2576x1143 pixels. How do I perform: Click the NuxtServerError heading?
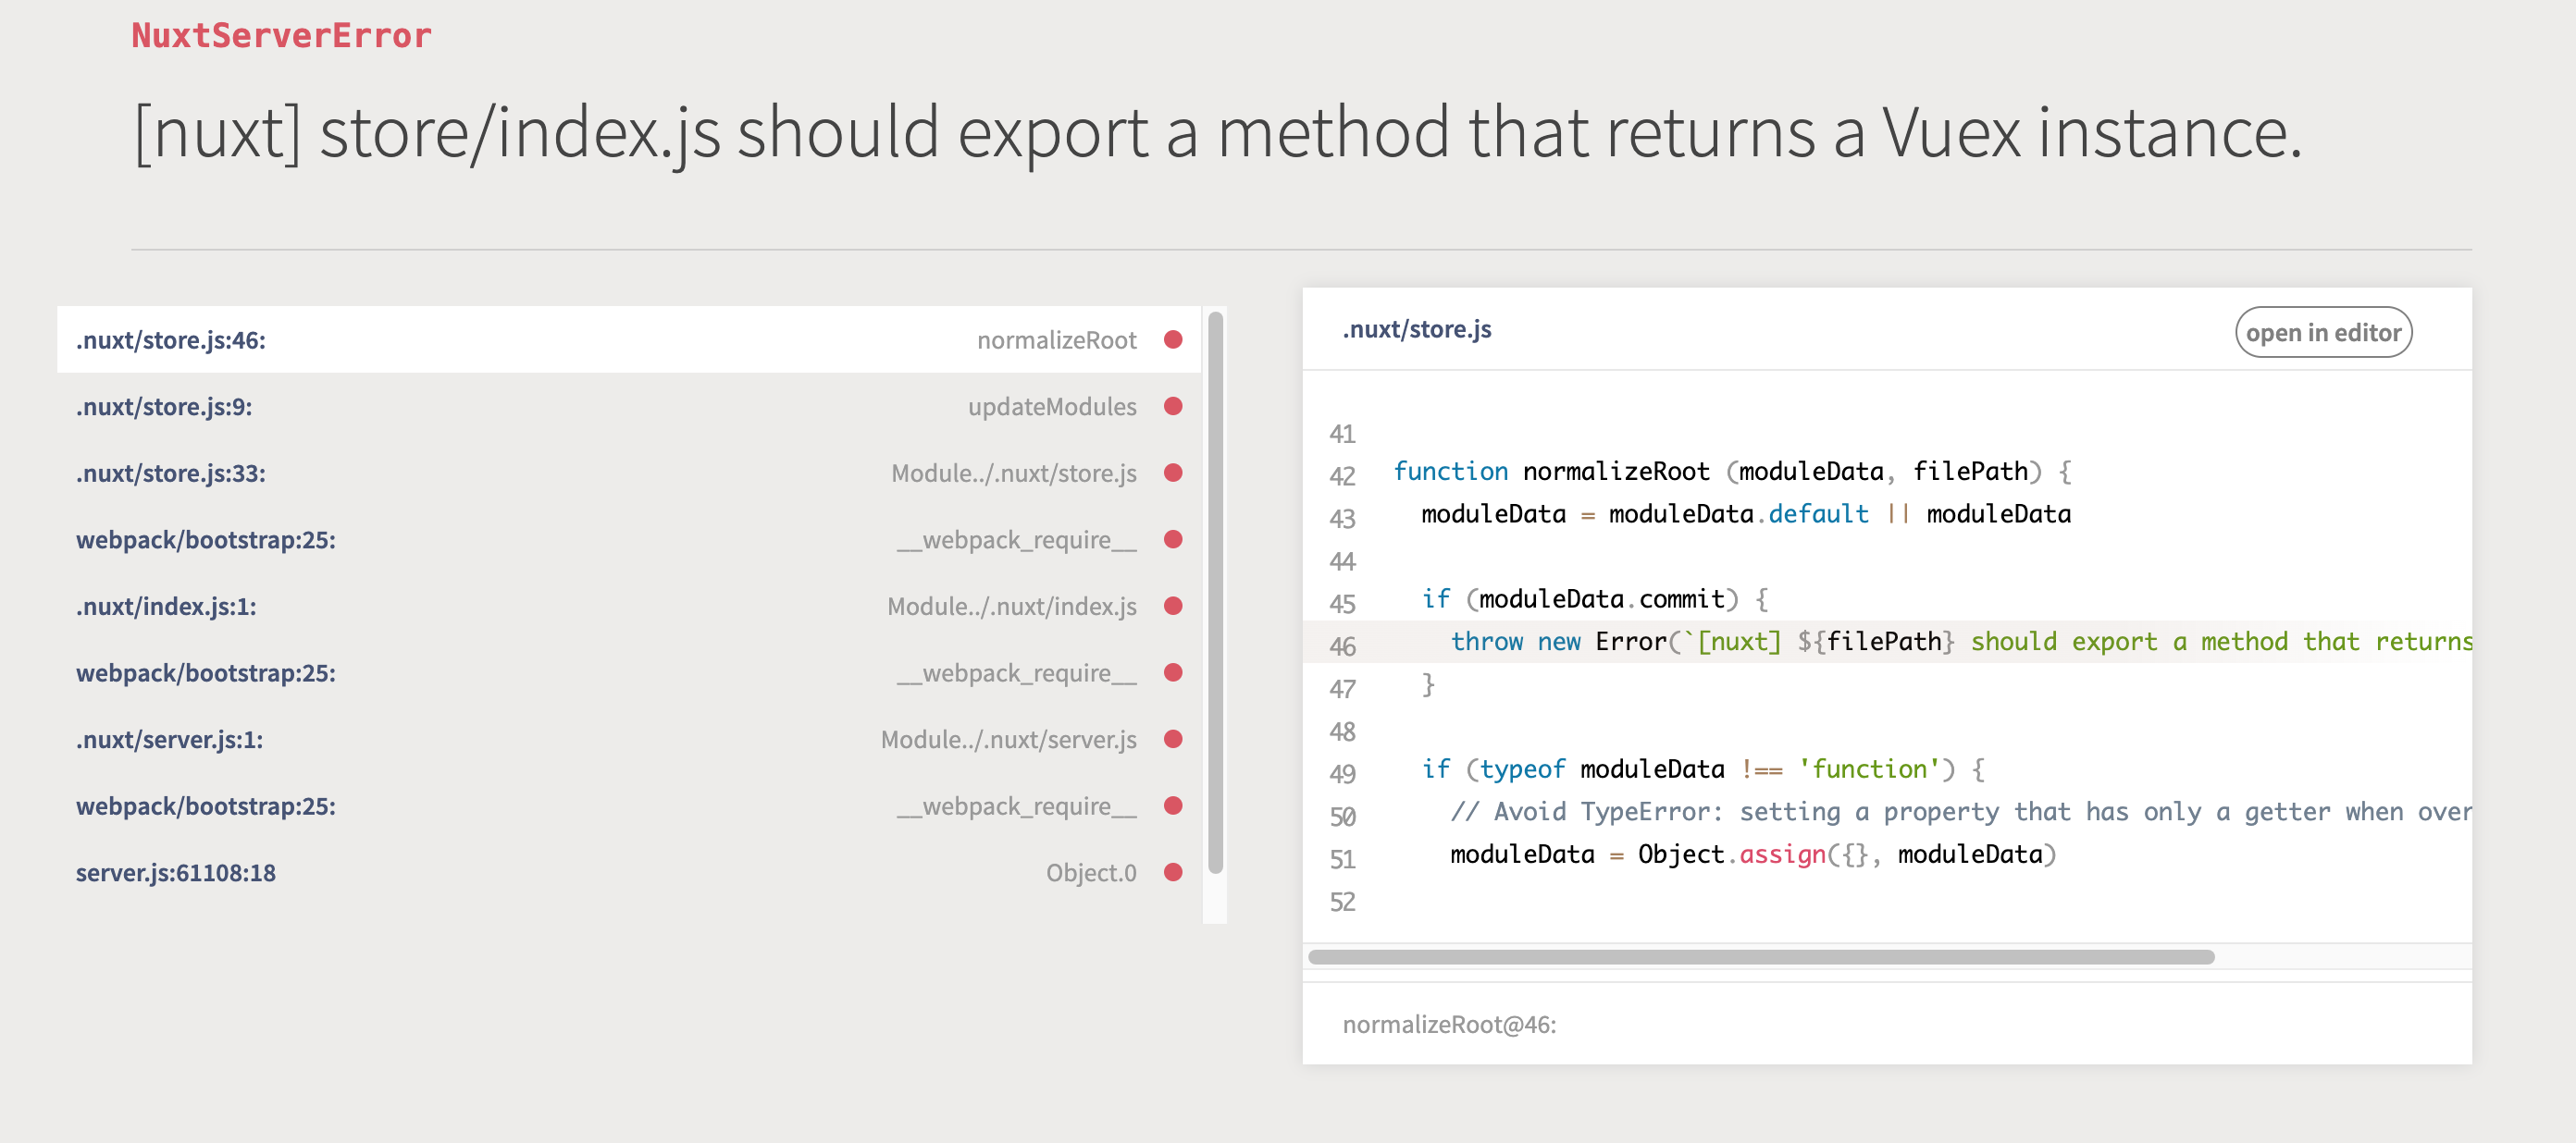click(282, 35)
